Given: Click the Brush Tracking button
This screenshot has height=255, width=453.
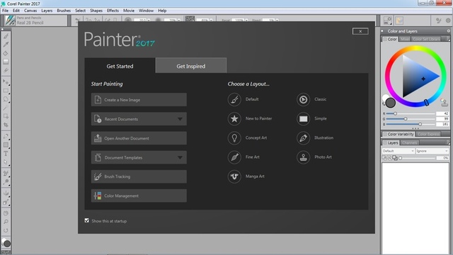Looking at the screenshot, I should pos(139,176).
